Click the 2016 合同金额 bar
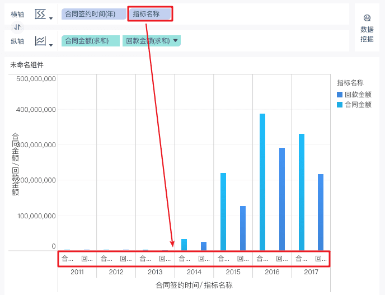The image size is (385, 295). (x=262, y=182)
